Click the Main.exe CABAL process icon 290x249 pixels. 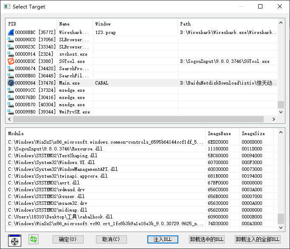coord(11,83)
